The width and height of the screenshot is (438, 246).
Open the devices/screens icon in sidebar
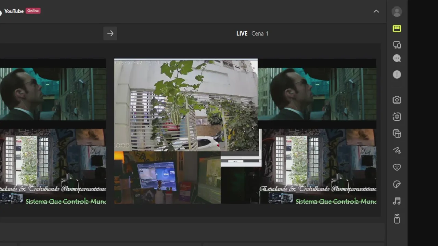[x=397, y=45]
